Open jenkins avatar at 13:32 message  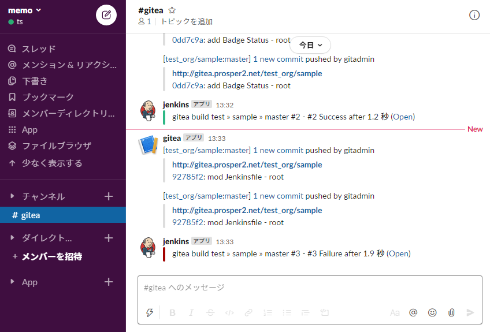tap(148, 110)
